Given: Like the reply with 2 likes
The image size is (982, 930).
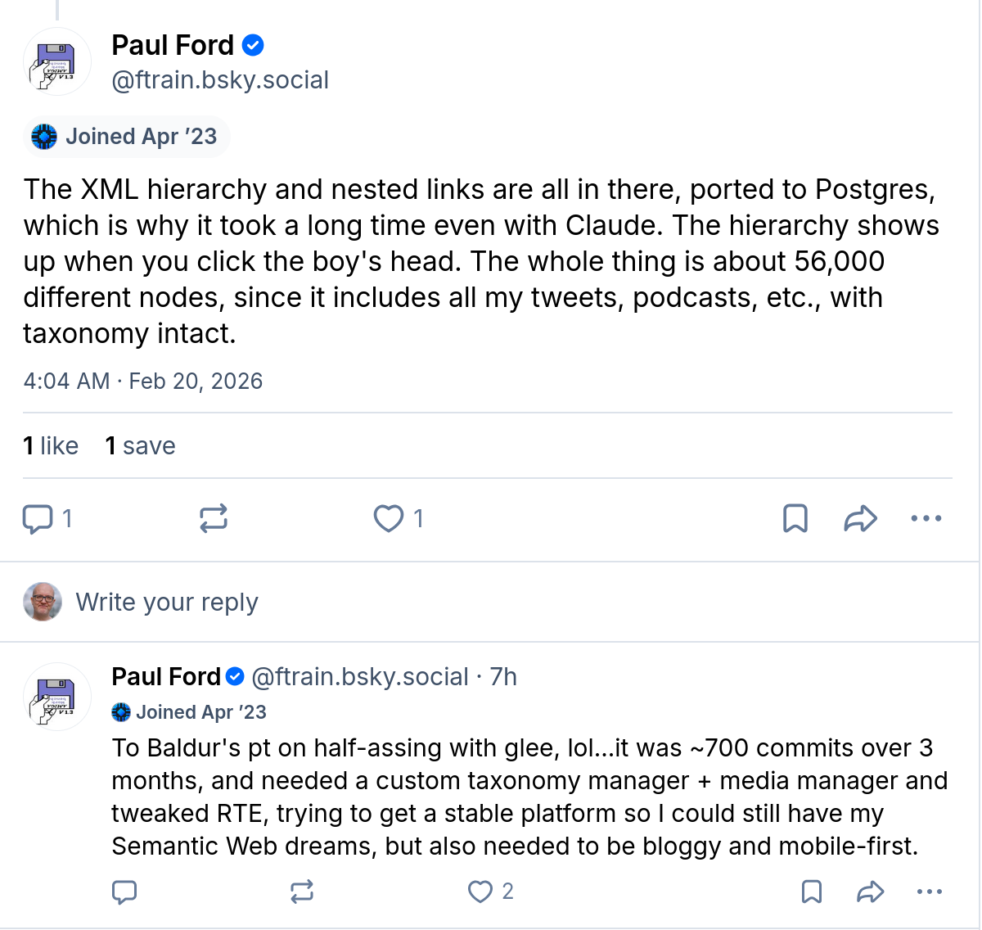Looking at the screenshot, I should [x=480, y=892].
